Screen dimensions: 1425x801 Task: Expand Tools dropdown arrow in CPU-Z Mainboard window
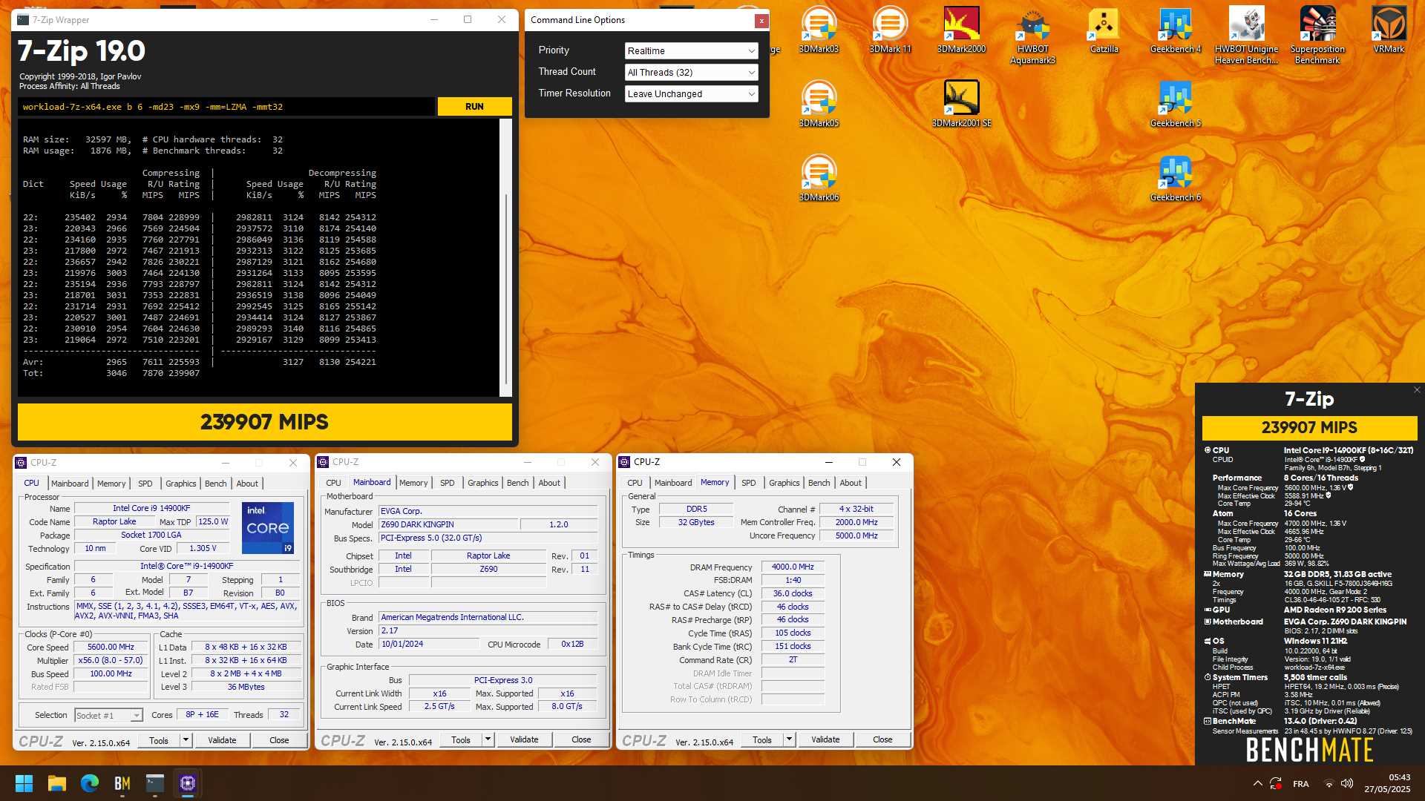[x=488, y=739]
